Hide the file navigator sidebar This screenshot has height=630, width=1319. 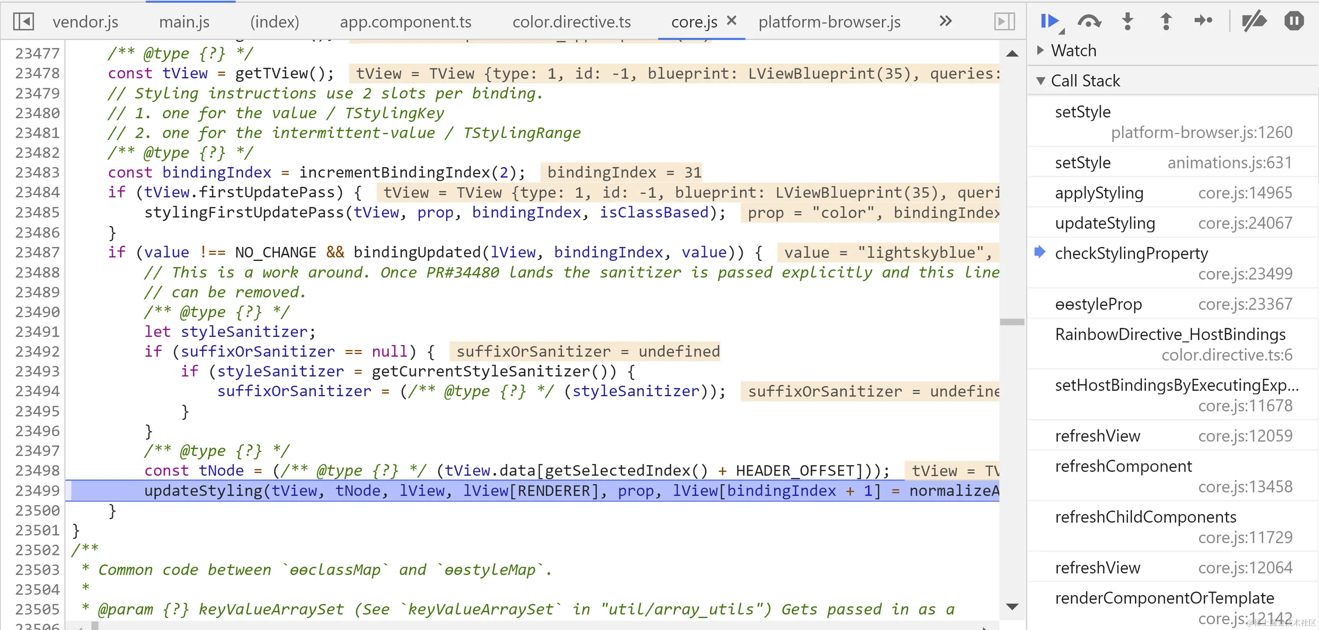[24, 21]
